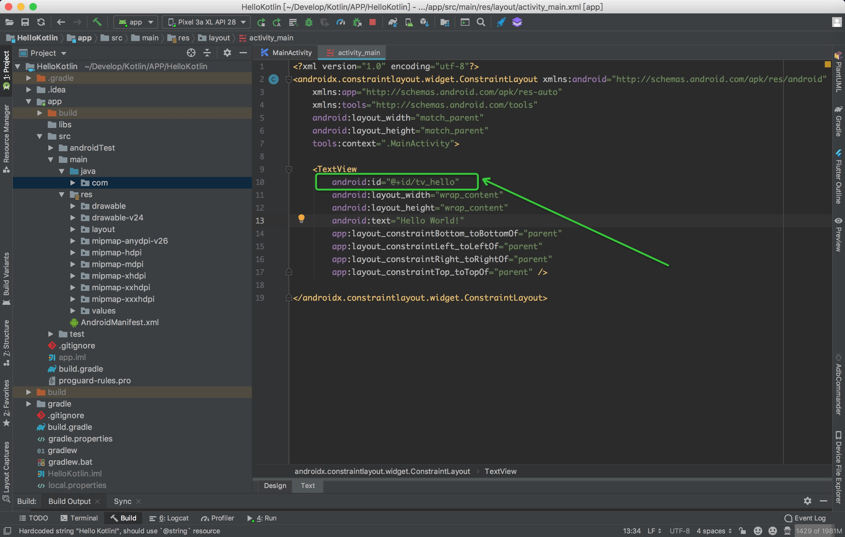Screen dimensions: 845x537
Task: Open the Terminal tool window
Action: [x=79, y=518]
